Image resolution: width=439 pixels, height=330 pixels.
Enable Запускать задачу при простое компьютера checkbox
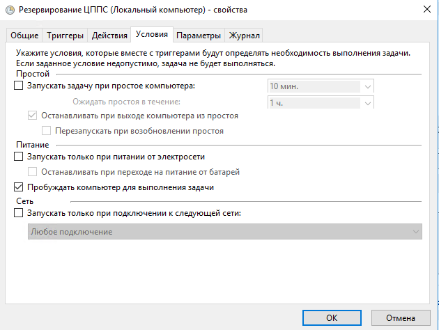pyautogui.click(x=19, y=86)
